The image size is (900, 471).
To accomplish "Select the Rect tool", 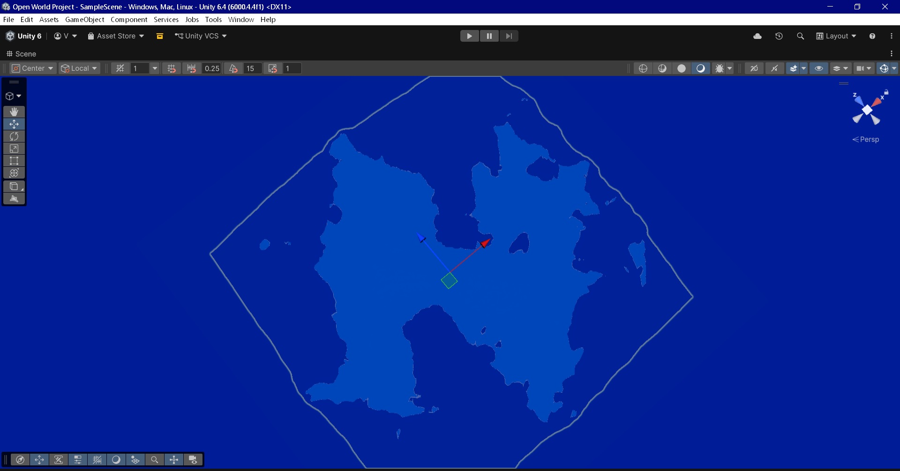I will pyautogui.click(x=14, y=161).
